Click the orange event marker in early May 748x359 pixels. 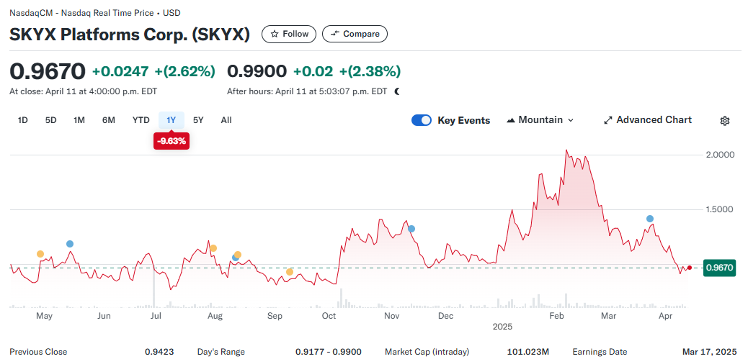pos(40,254)
